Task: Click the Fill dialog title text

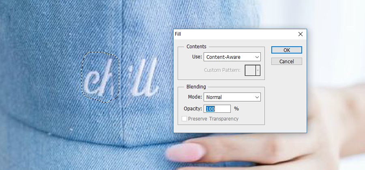Action: click(x=178, y=34)
